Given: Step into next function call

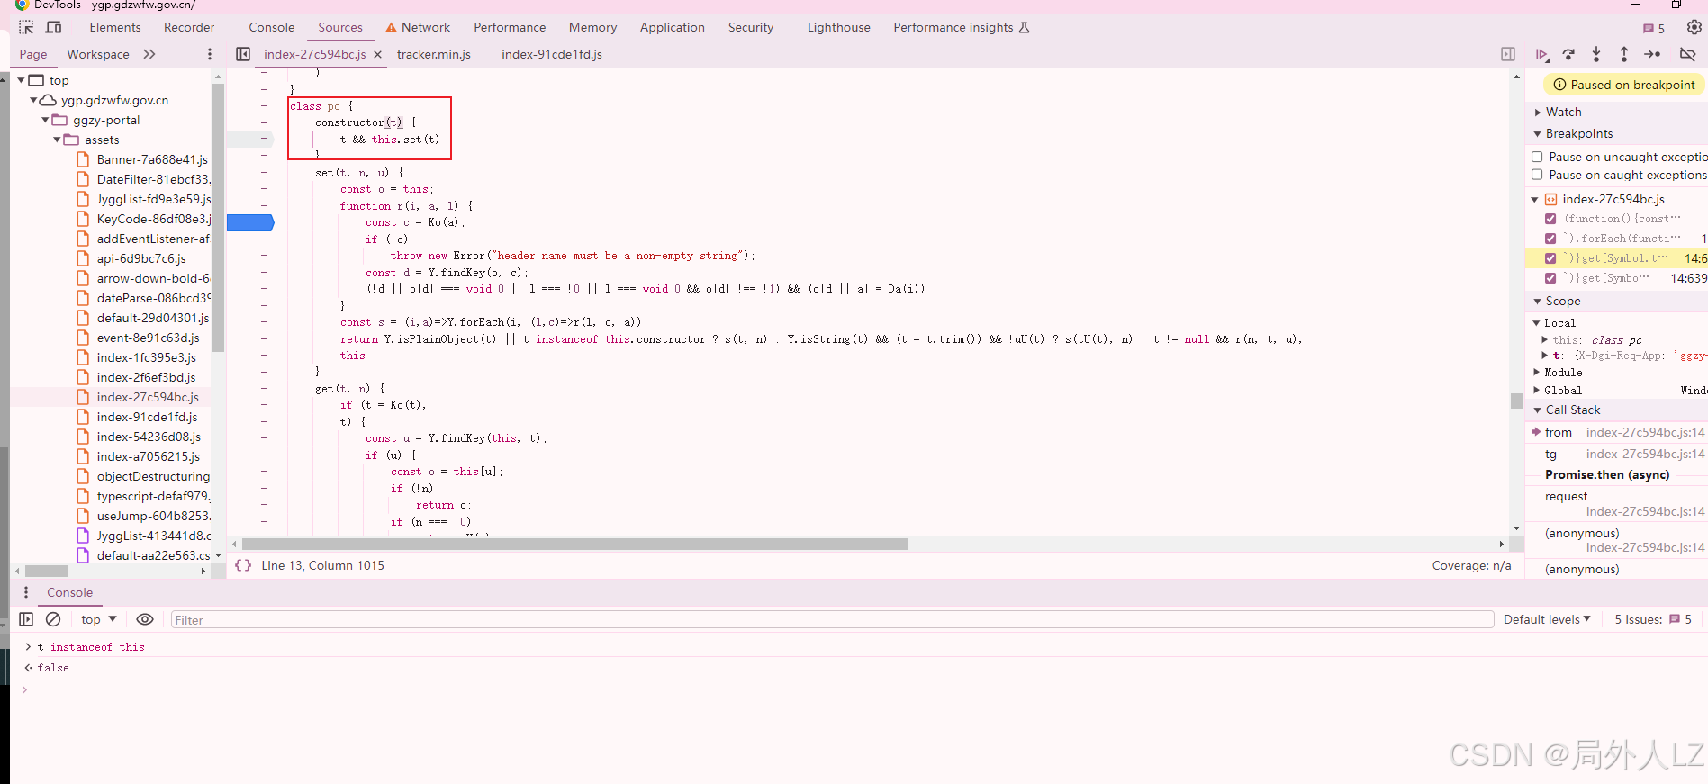Looking at the screenshot, I should coord(1596,54).
